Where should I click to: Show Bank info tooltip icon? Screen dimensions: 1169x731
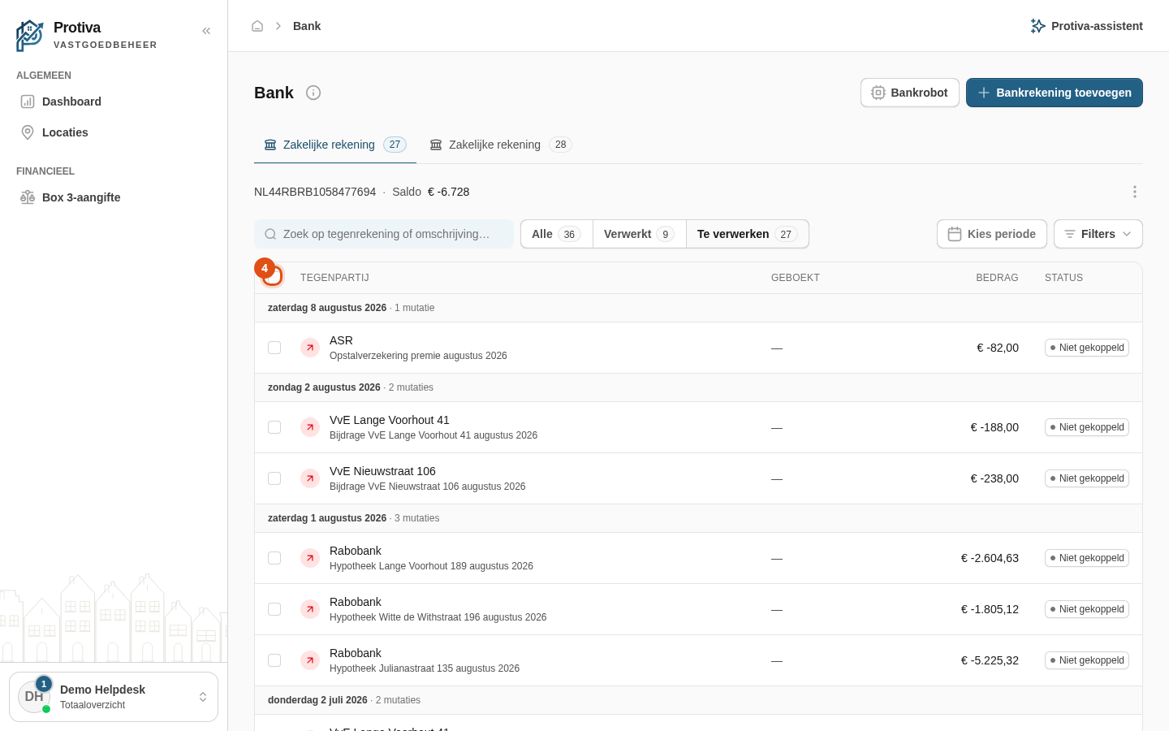click(313, 93)
